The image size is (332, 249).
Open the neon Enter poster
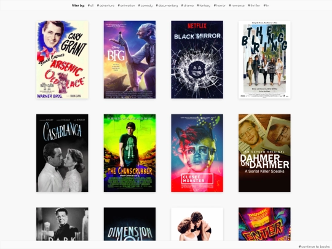(x=264, y=224)
